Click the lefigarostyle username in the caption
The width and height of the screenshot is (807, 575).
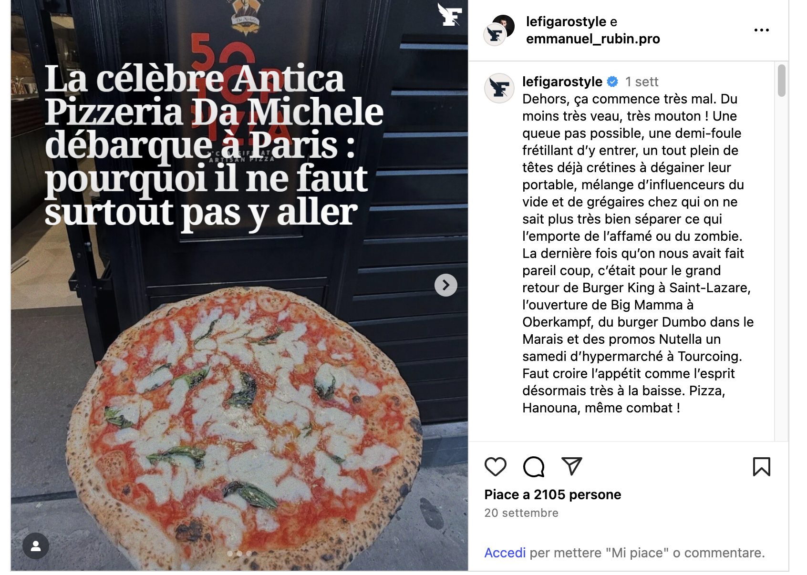[x=562, y=82]
